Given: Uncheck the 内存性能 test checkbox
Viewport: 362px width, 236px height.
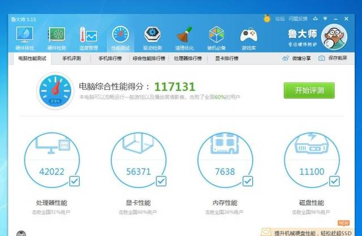Looking at the screenshot, I should (x=248, y=181).
